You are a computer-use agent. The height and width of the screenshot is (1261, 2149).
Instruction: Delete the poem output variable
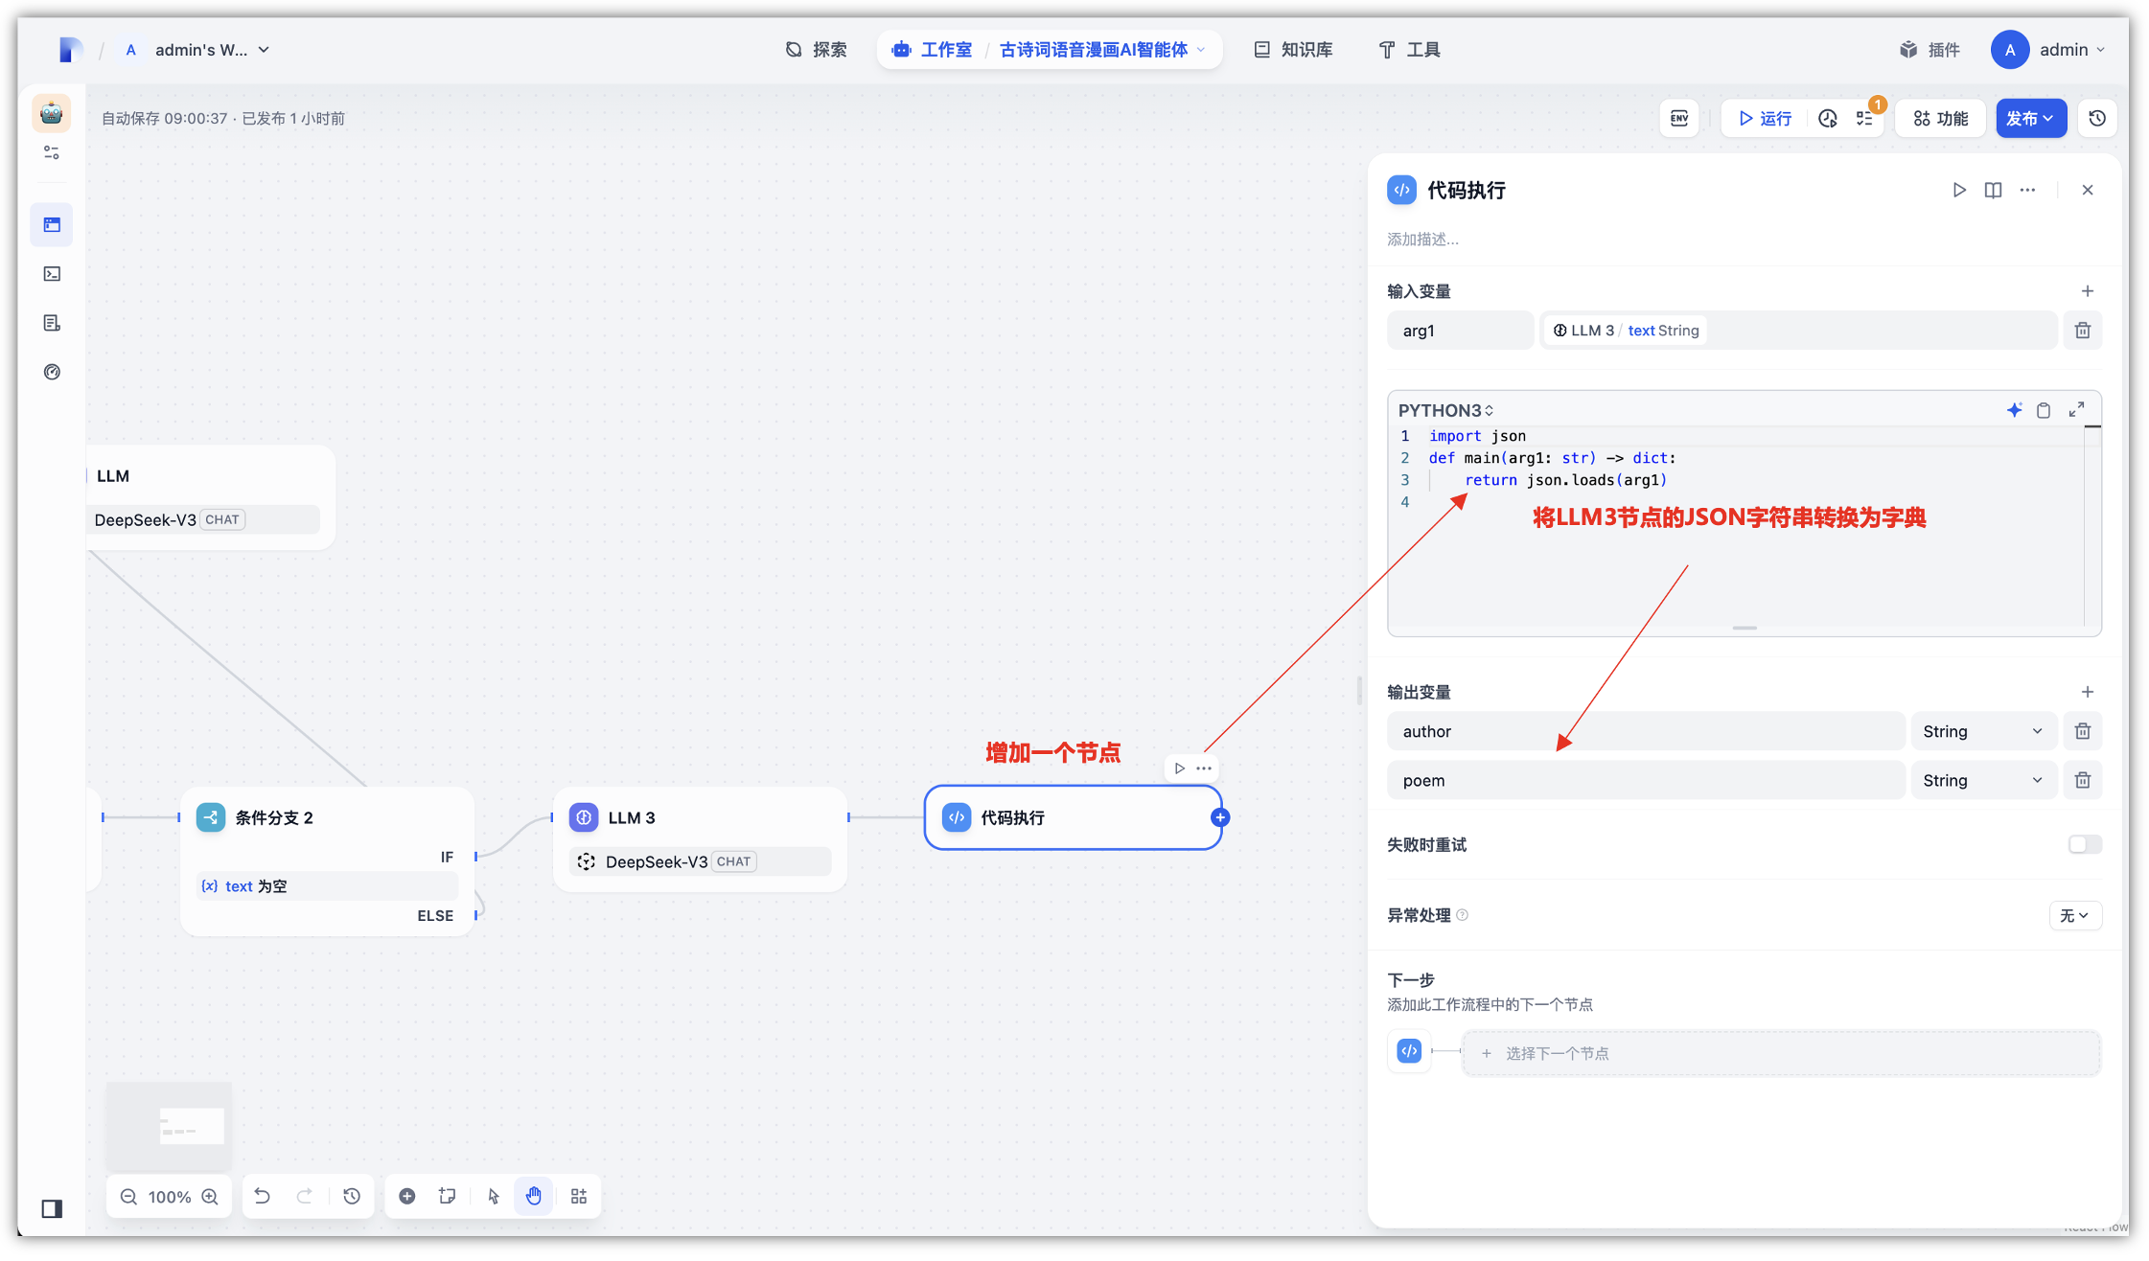[x=2082, y=780]
